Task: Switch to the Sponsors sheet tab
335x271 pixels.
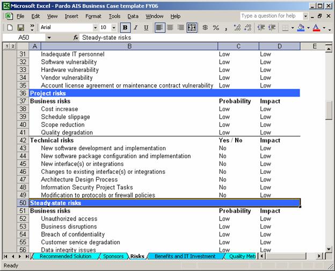Action: pos(113,257)
